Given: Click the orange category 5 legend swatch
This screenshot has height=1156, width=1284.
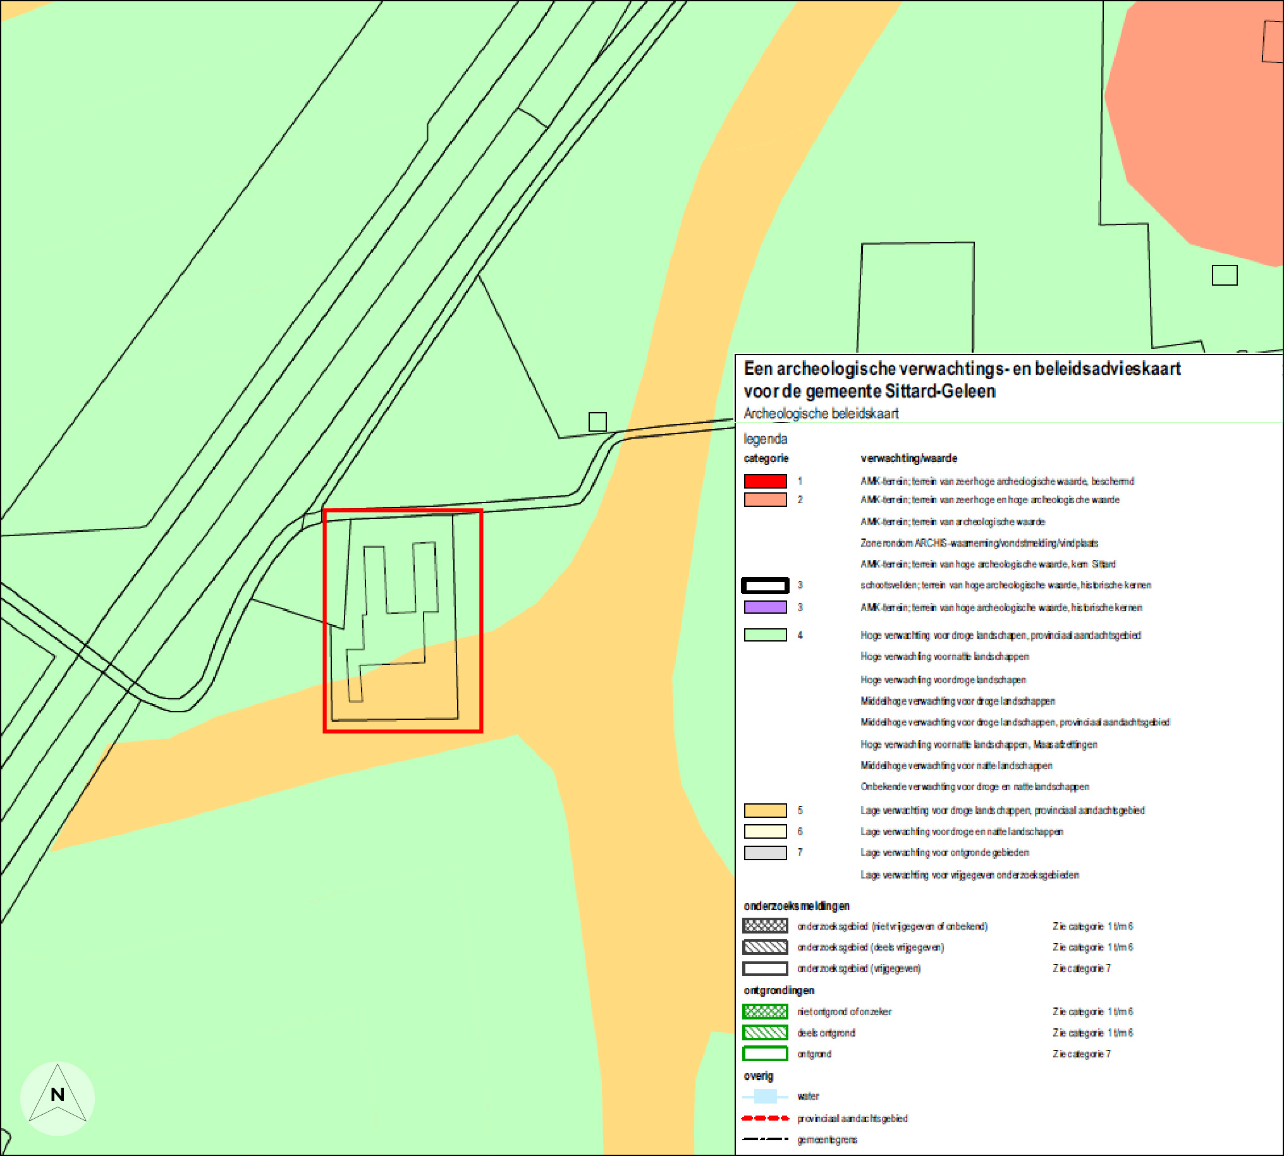Looking at the screenshot, I should tap(765, 810).
